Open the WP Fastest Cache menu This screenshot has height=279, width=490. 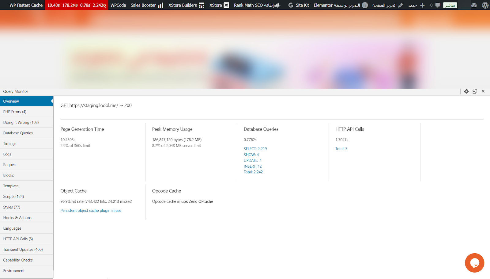click(x=26, y=5)
